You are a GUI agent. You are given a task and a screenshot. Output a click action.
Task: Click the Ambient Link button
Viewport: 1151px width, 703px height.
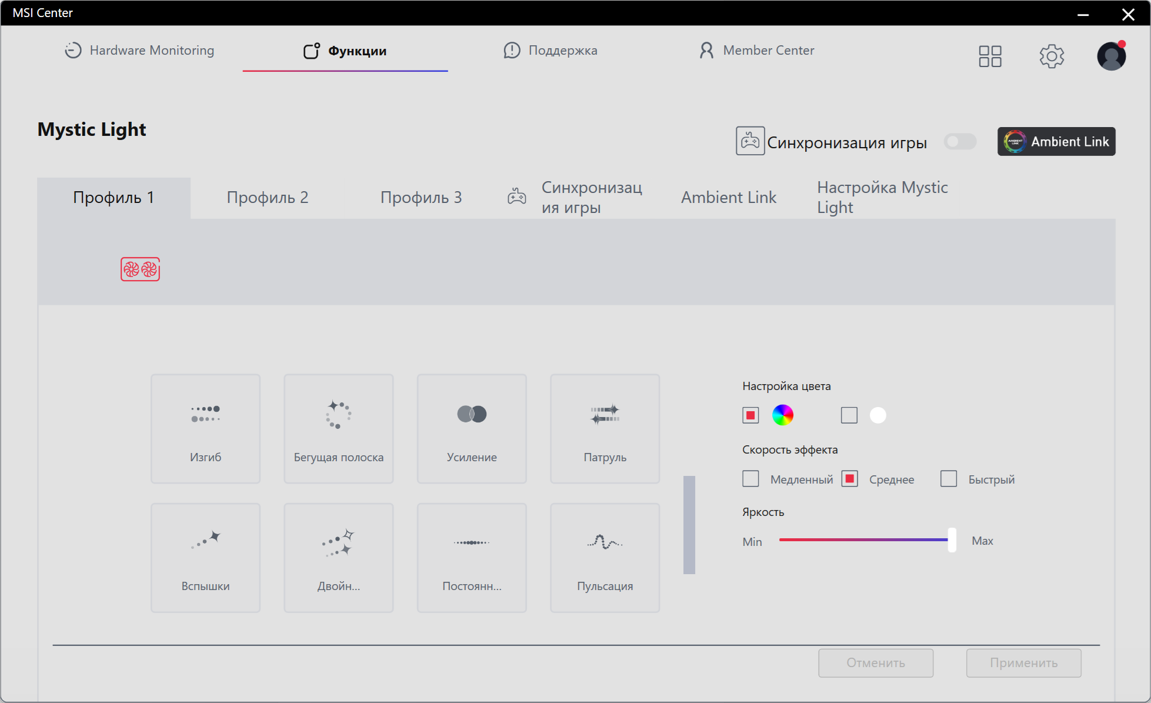[1056, 142]
